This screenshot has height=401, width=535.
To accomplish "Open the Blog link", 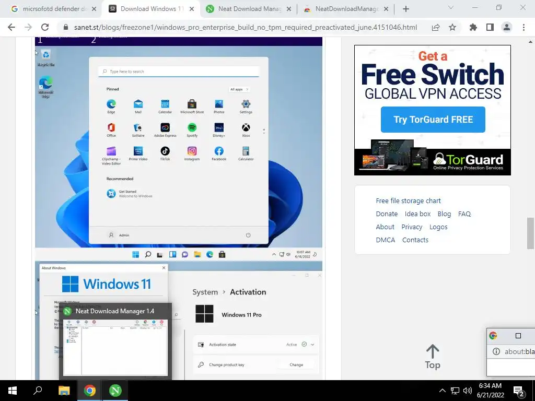I will point(444,214).
